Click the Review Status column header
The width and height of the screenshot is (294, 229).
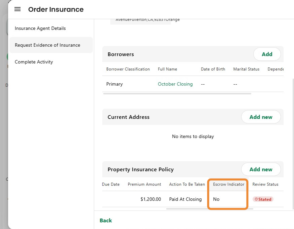pos(265,184)
